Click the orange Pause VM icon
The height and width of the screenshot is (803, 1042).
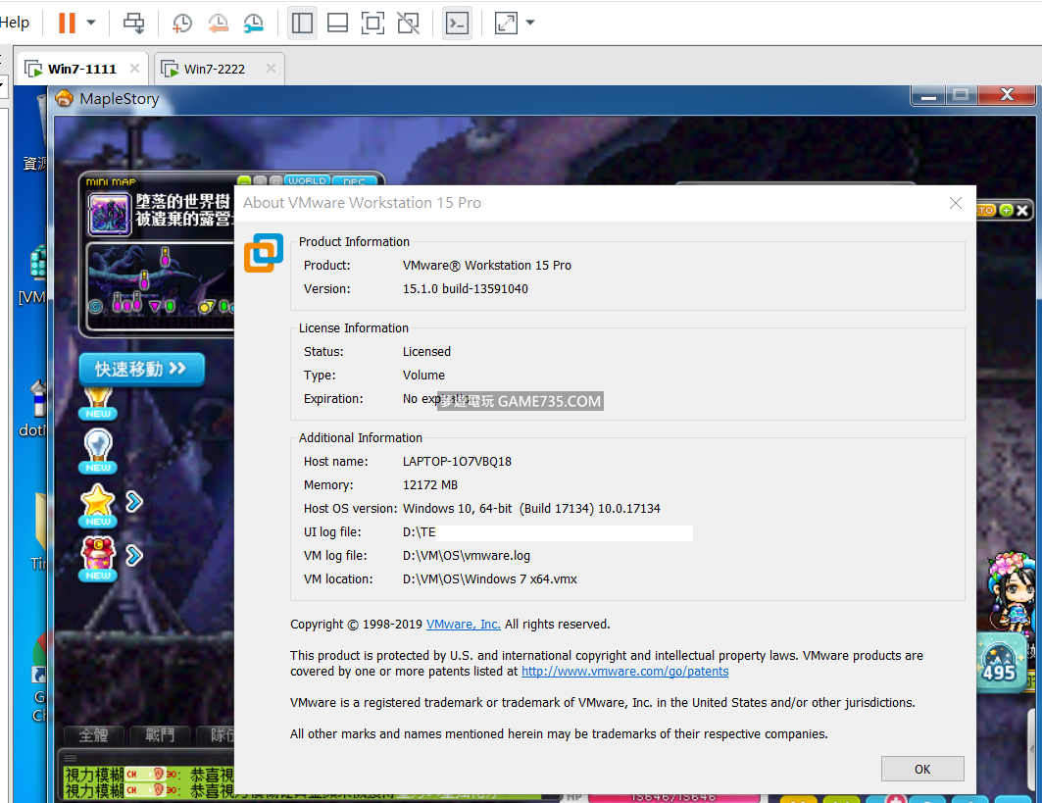click(x=67, y=23)
